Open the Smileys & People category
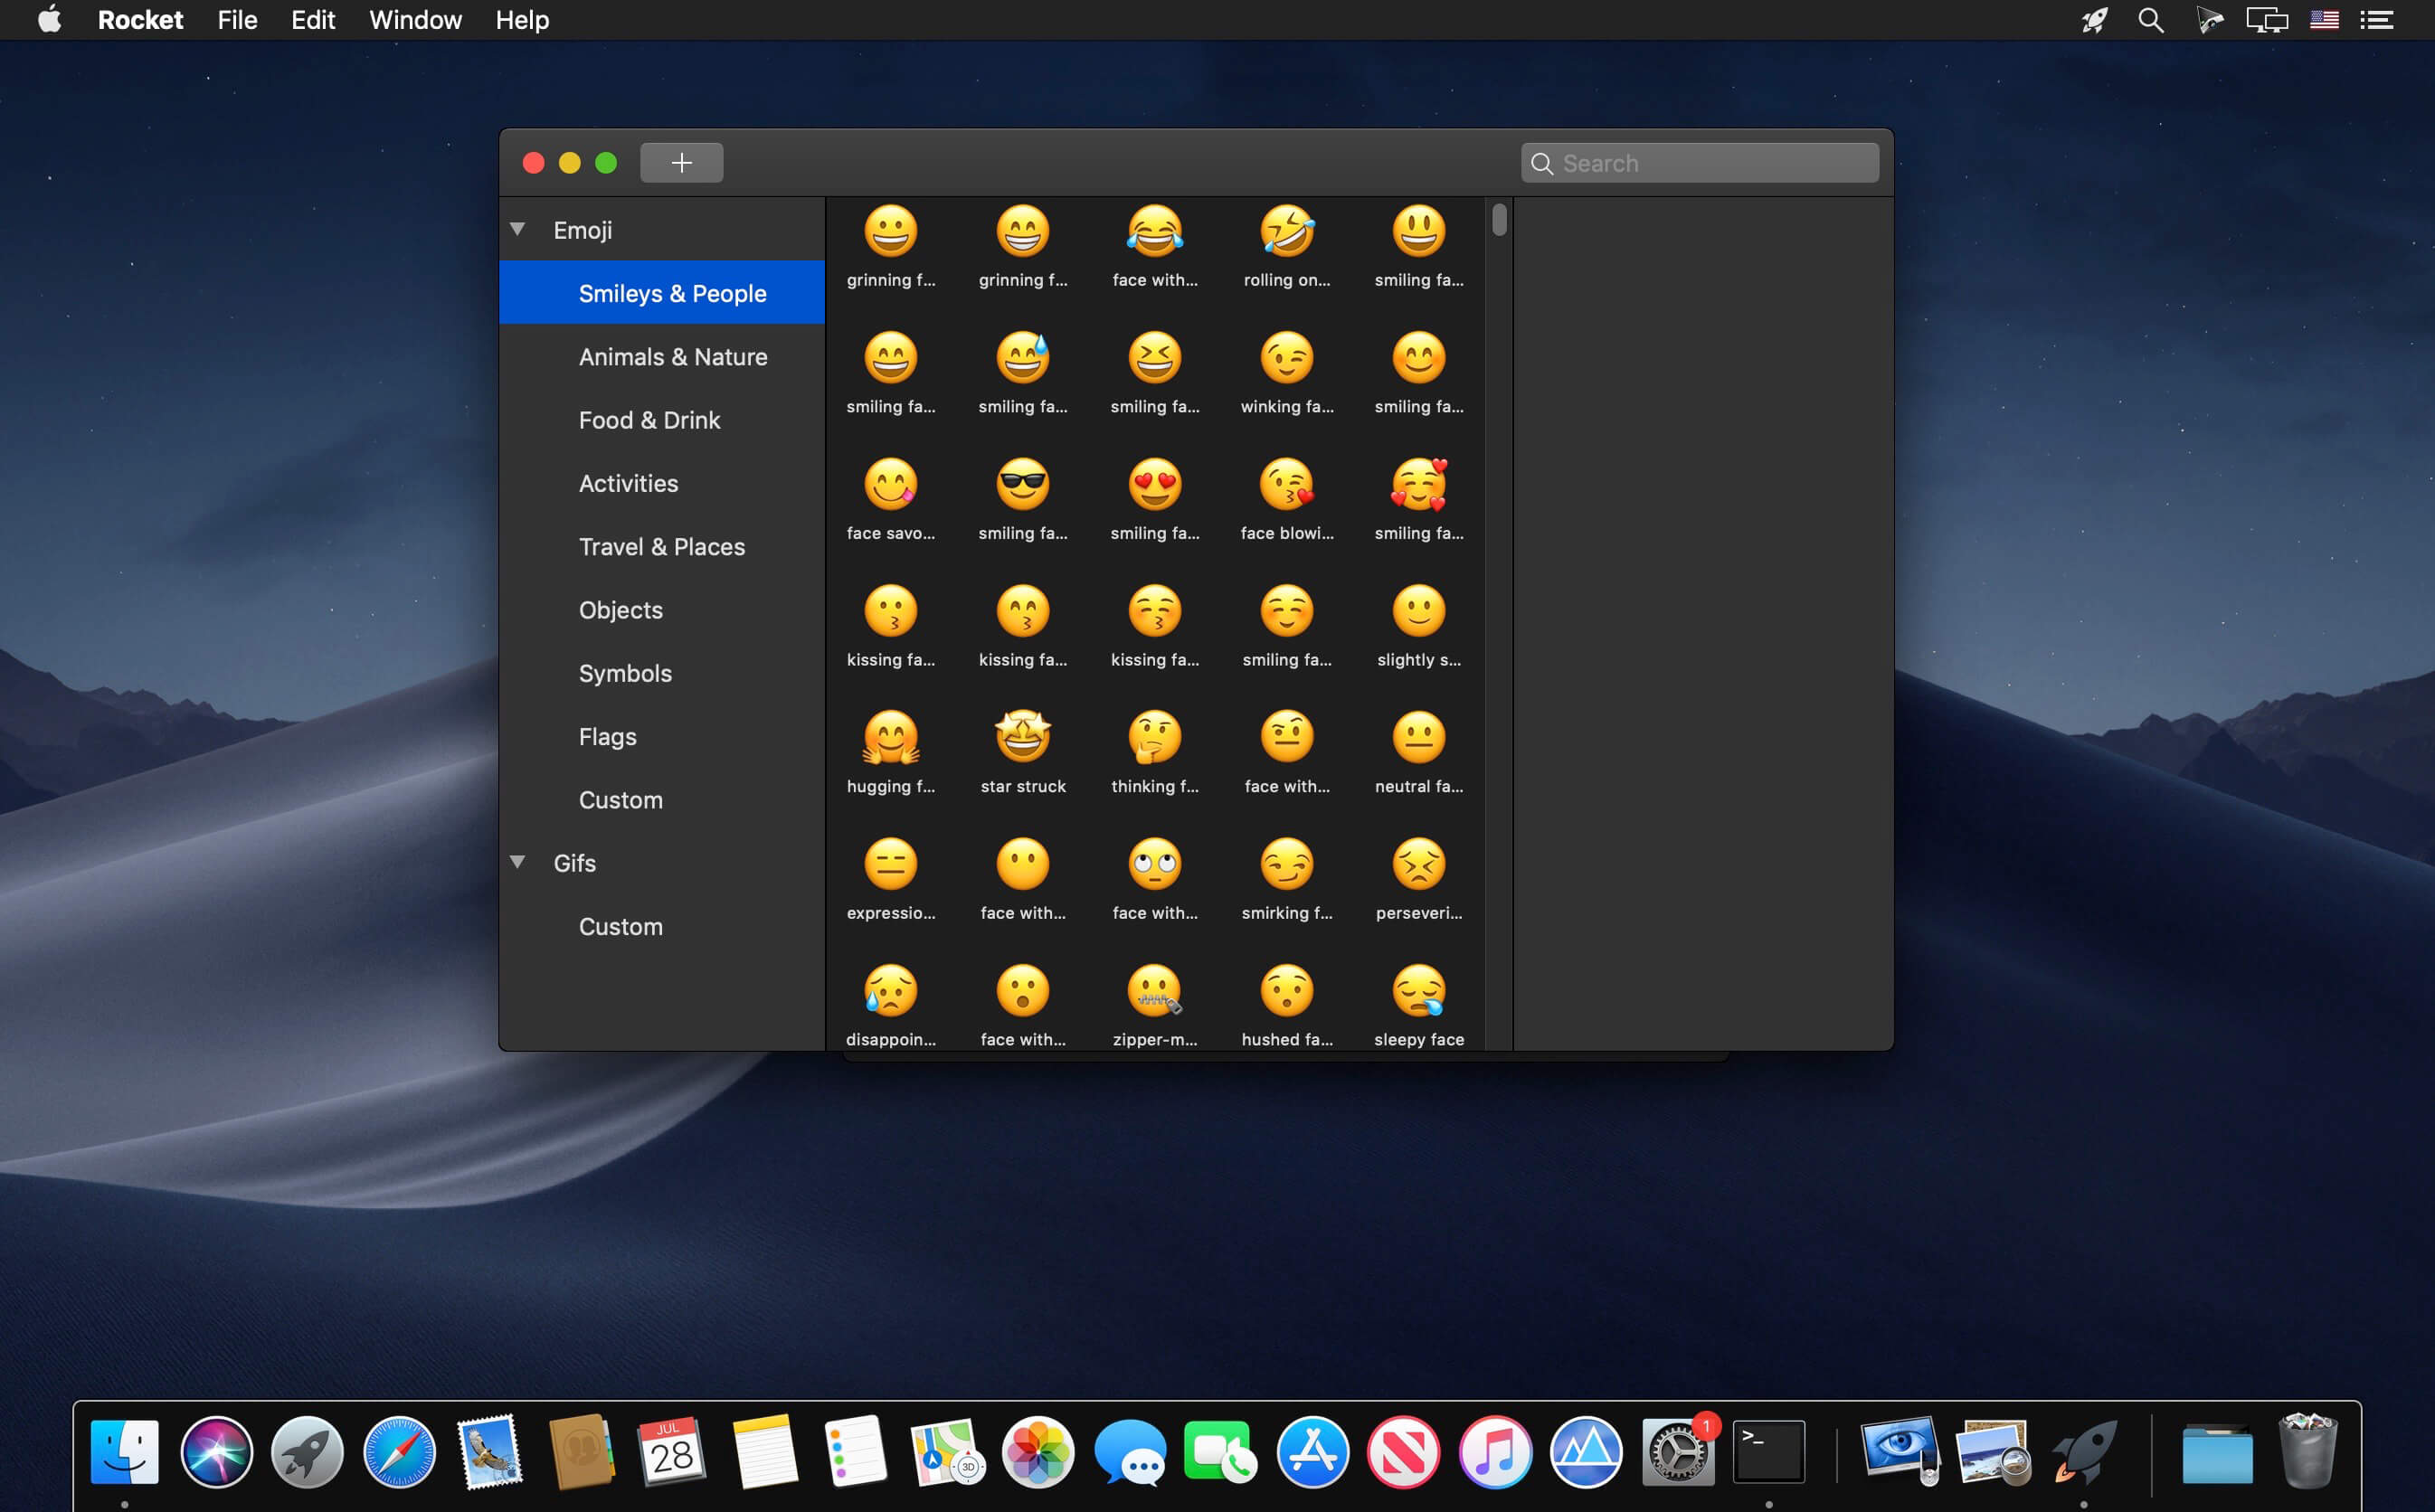 [672, 291]
